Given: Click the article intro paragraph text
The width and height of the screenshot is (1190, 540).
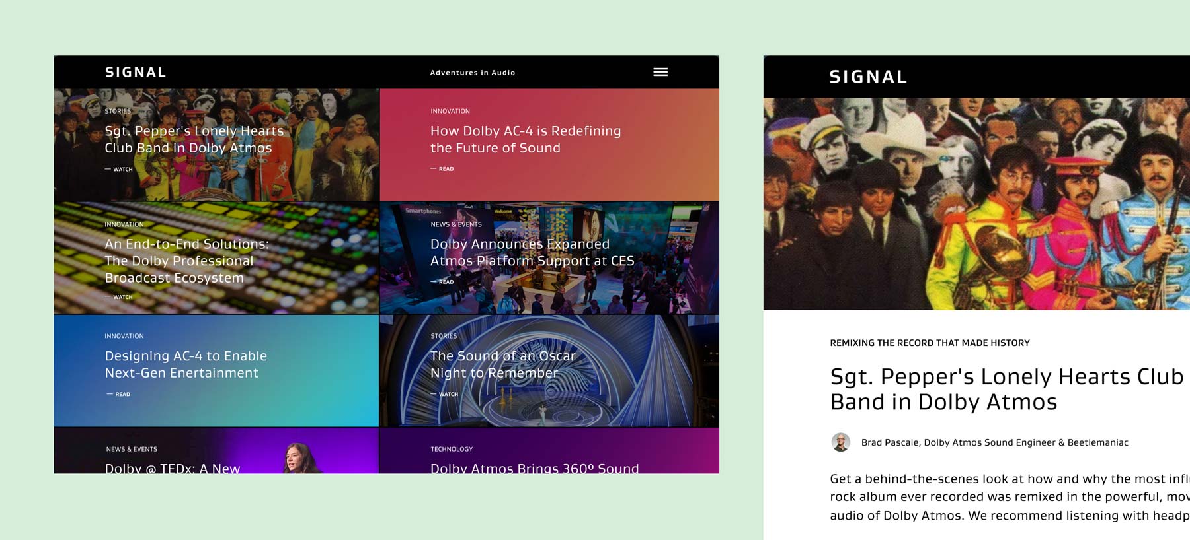Looking at the screenshot, I should pos(1010,497).
